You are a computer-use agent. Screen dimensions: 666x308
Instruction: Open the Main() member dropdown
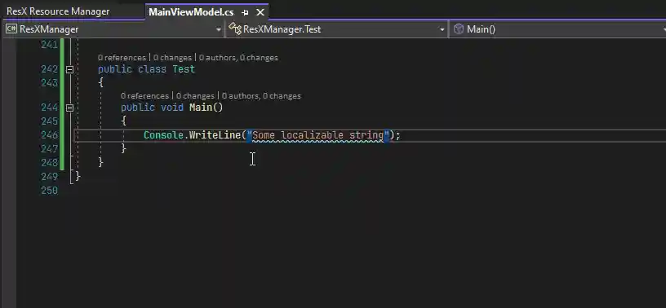tap(664, 29)
